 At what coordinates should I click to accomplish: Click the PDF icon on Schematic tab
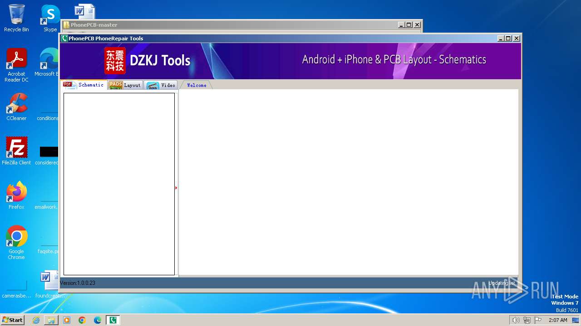click(x=69, y=85)
